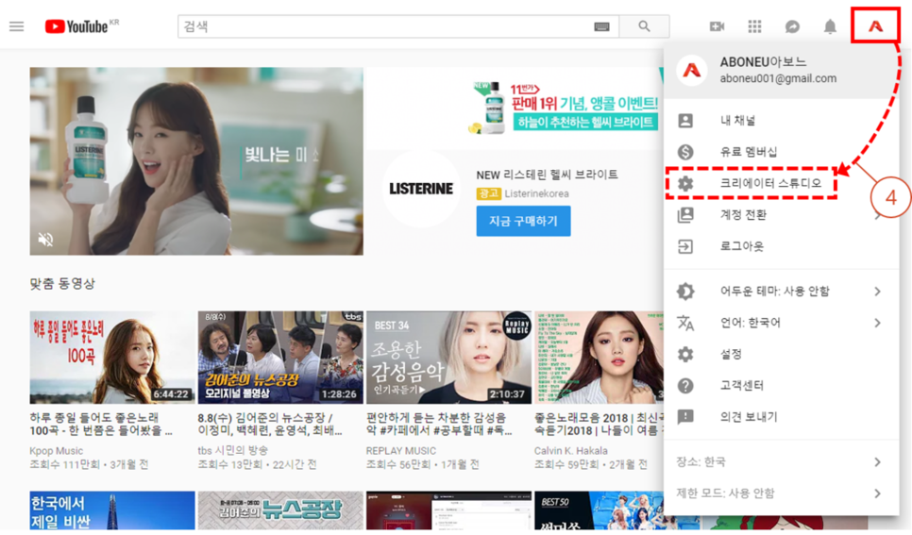The width and height of the screenshot is (912, 535).
Task: Click the ABONEU profile picture in the menu
Action: pyautogui.click(x=691, y=71)
